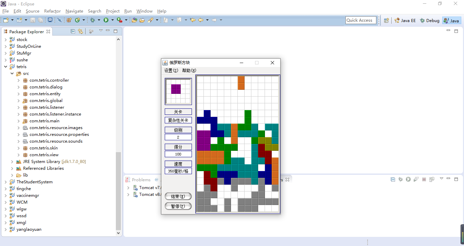
Task: Click the Open Task folder icon
Action: pos(142,20)
